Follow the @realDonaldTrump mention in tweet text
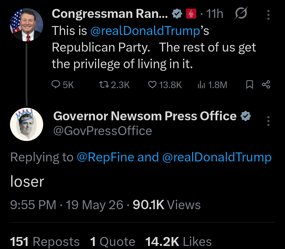The width and height of the screenshot is (285, 249). (145, 31)
